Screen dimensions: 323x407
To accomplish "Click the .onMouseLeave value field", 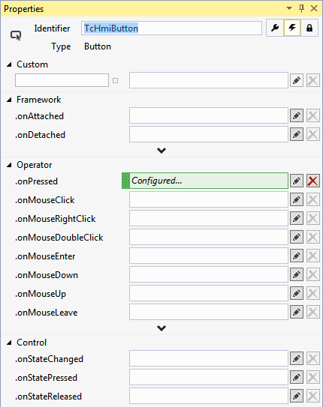I will point(209,312).
